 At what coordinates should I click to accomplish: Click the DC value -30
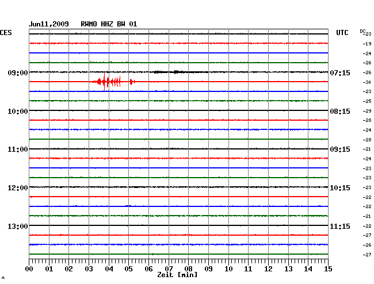[x=367, y=82]
